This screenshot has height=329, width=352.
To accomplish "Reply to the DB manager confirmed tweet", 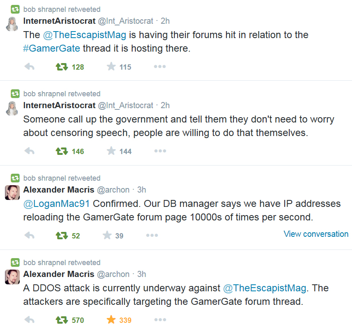I will coord(29,236).
